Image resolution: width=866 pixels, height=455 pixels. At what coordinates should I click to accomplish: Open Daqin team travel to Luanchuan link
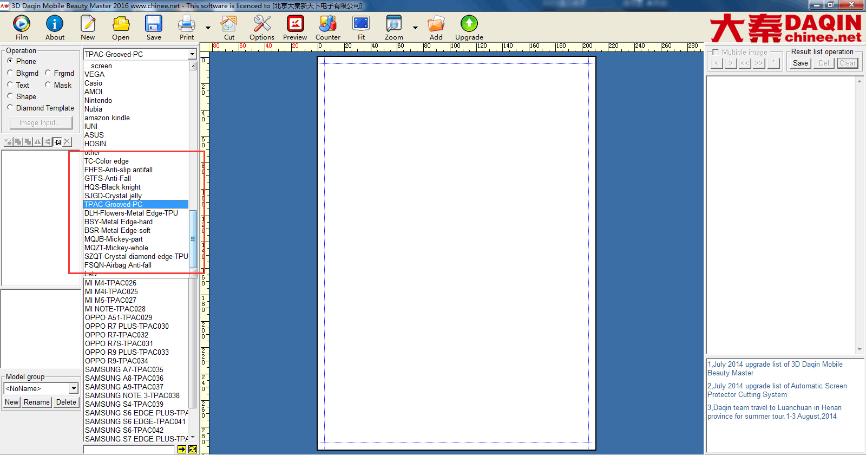coord(775,412)
